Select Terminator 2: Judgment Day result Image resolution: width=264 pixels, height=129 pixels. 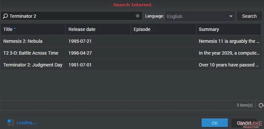point(131,65)
